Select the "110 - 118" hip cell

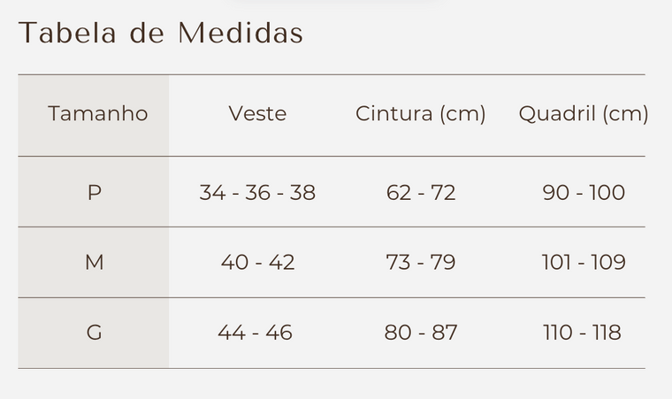click(x=583, y=333)
